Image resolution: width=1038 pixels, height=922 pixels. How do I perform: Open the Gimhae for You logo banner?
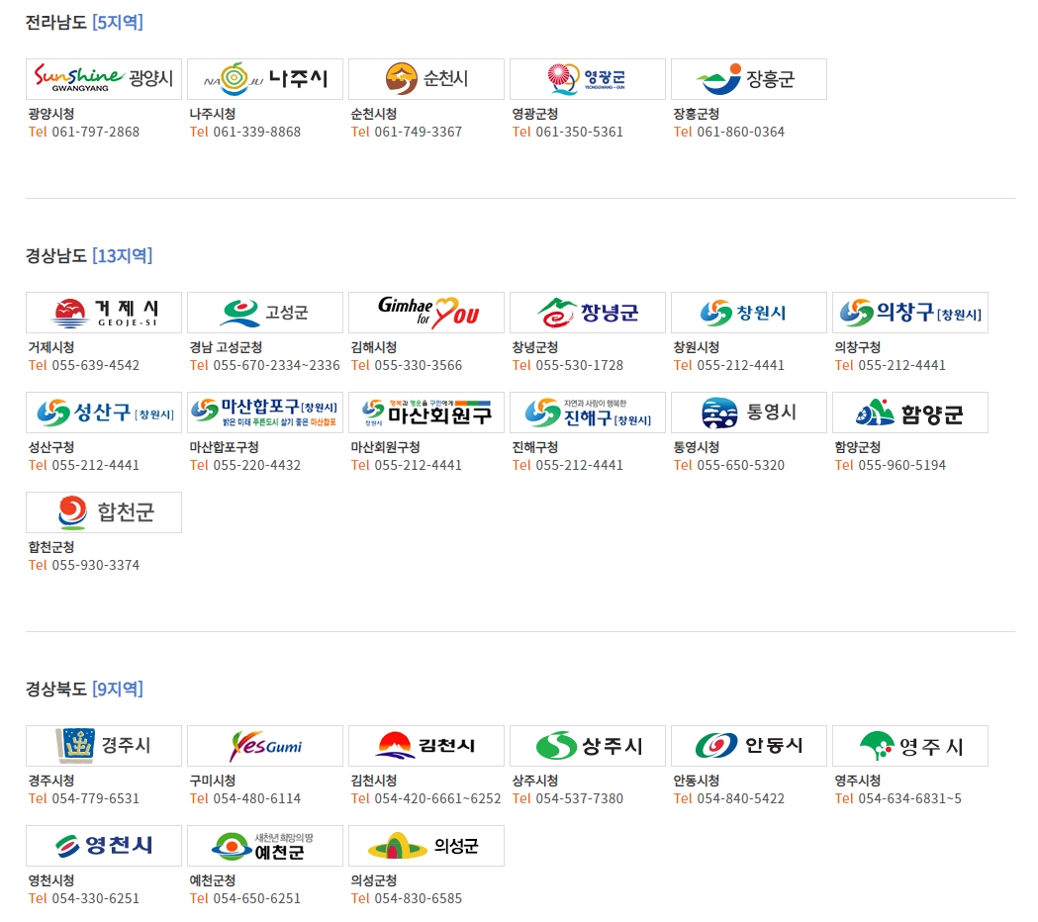pyautogui.click(x=426, y=313)
